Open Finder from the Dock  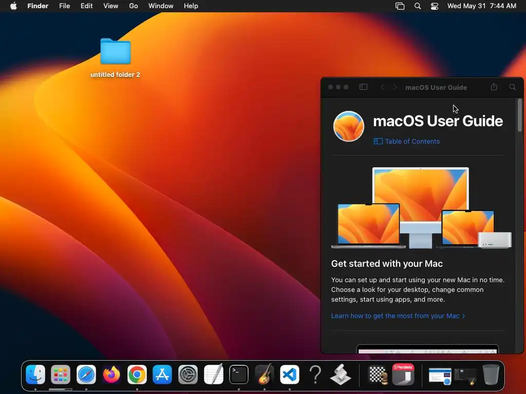click(x=35, y=374)
